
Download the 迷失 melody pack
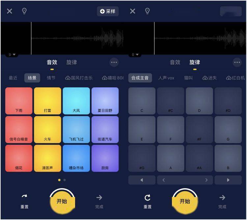click(209, 78)
